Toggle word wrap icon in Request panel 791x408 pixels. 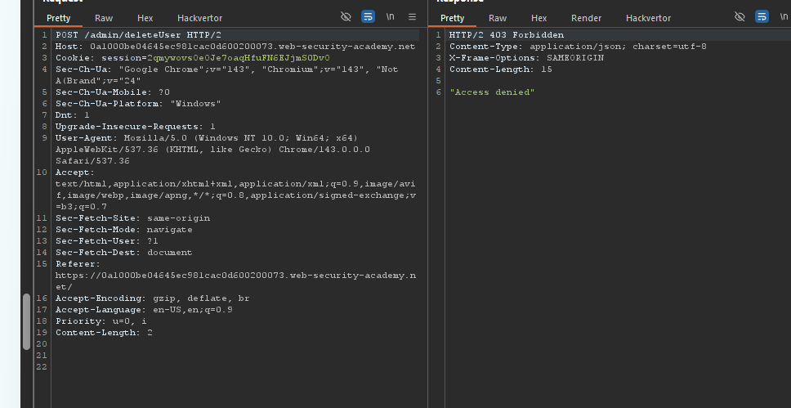[x=368, y=16]
